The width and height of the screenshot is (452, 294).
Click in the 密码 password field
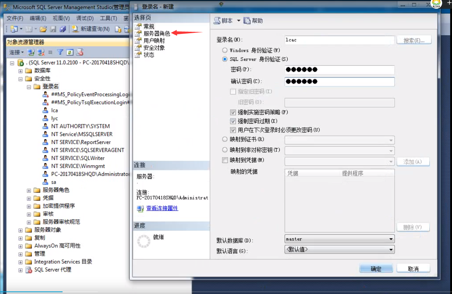340,70
